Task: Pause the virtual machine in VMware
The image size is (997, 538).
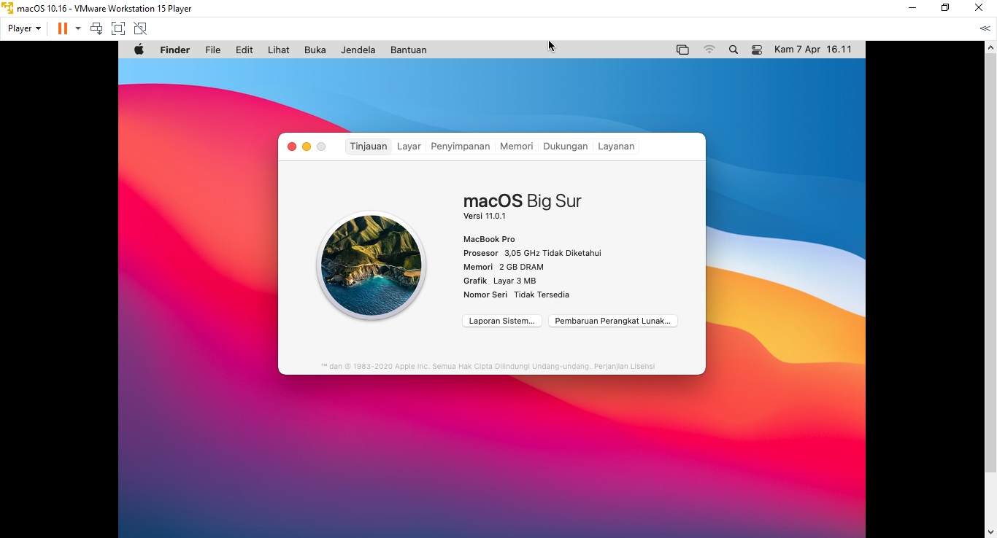Action: tap(63, 28)
